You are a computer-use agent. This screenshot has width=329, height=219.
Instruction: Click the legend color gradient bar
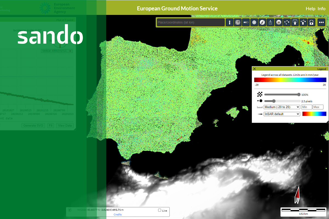click(x=290, y=80)
